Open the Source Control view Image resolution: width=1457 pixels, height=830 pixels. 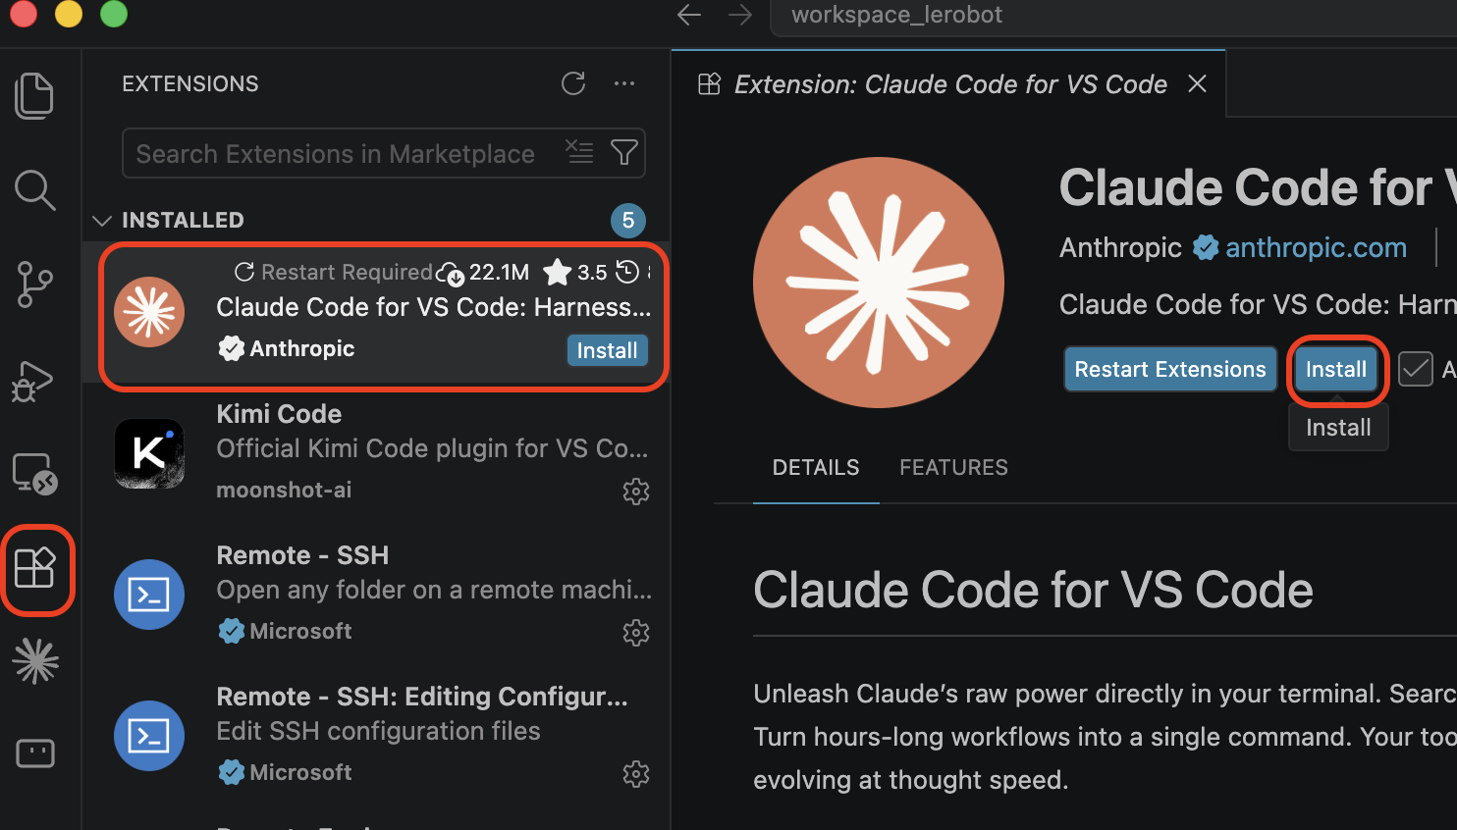[34, 285]
